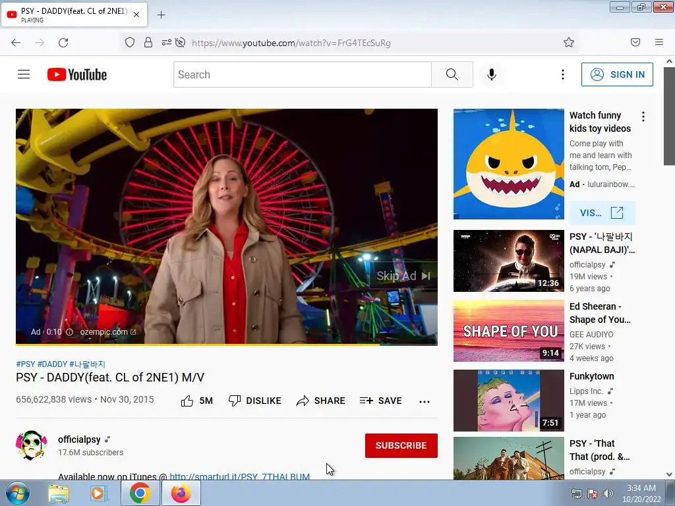This screenshot has width=675, height=506.
Task: Open Action Center flag tray icon
Action: pyautogui.click(x=593, y=493)
